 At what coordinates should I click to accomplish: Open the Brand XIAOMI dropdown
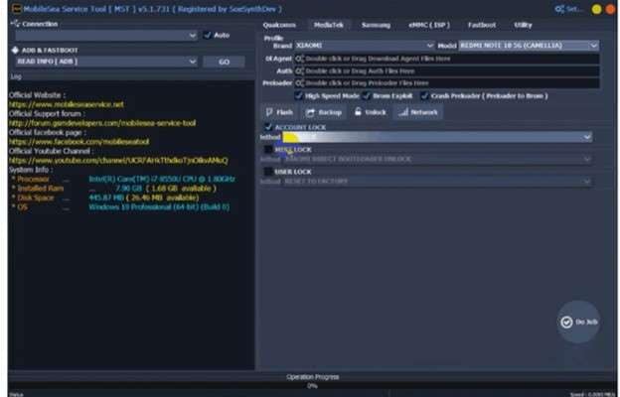(x=365, y=46)
